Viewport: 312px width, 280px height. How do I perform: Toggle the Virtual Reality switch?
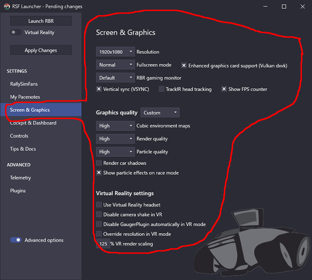16,32
